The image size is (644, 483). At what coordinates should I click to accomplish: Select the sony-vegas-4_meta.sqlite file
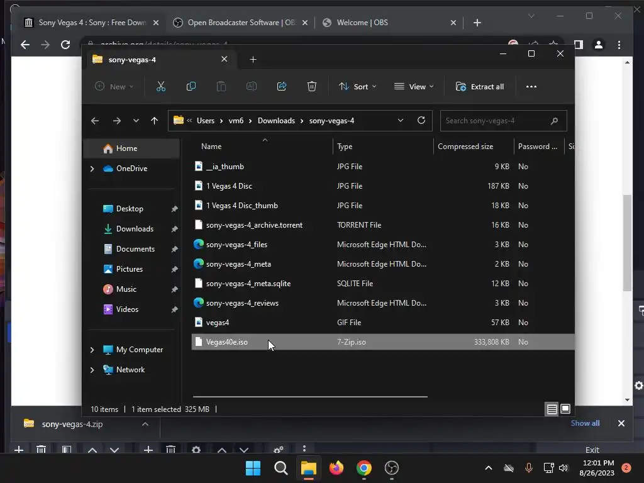(383, 284)
